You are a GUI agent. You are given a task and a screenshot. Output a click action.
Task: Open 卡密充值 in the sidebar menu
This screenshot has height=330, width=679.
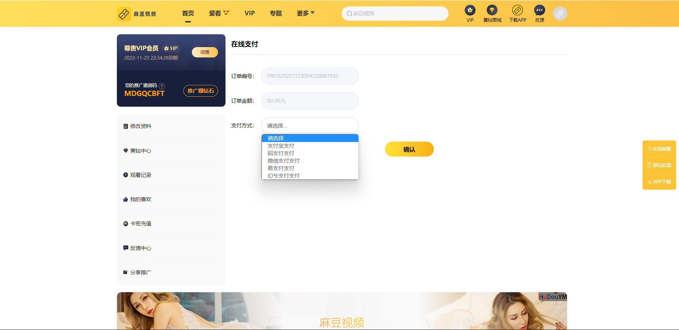pos(141,224)
